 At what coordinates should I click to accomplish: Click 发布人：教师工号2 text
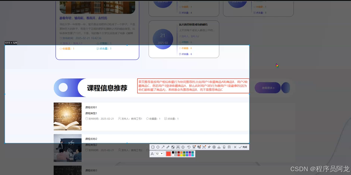pos(130,150)
